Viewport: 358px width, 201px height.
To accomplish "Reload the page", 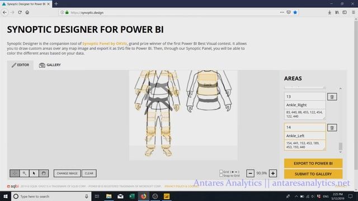I will [20, 12].
